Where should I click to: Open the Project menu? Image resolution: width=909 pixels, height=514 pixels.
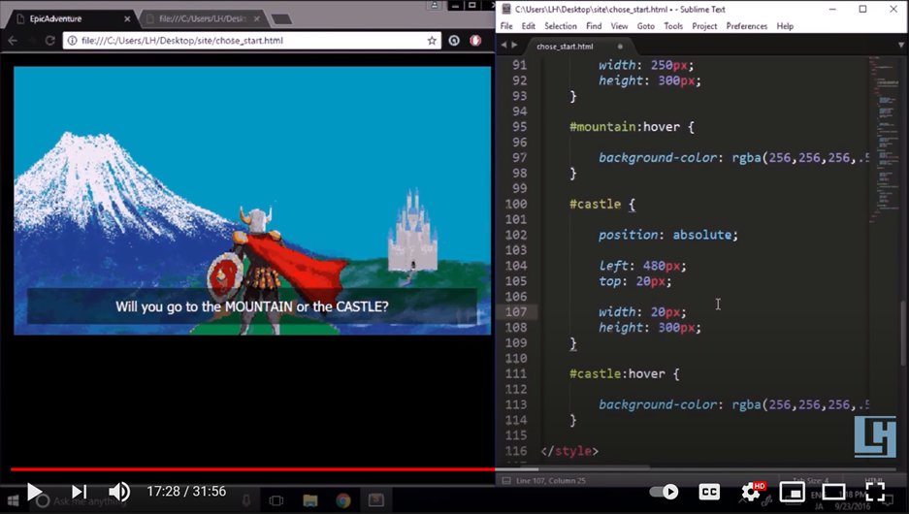[704, 26]
